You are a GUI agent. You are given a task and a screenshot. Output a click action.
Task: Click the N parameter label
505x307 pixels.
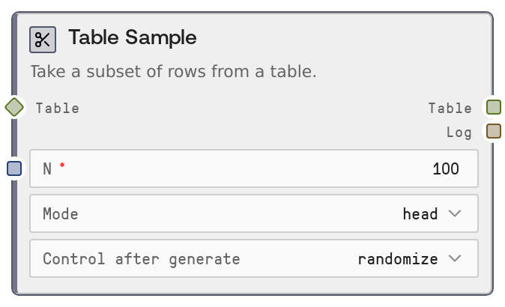pos(47,169)
